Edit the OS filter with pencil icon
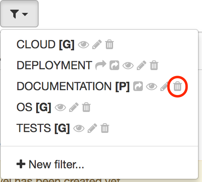This screenshot has width=202, height=182. 74,107
